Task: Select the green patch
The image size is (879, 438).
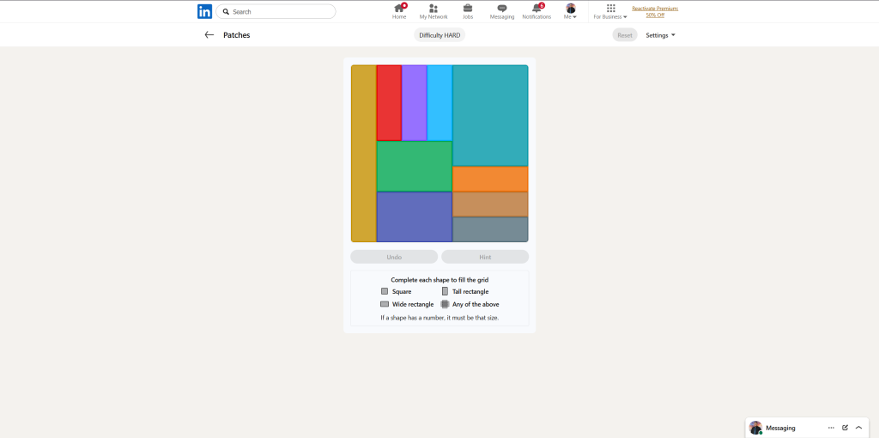Action: (415, 166)
